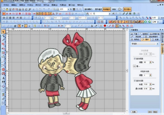This screenshot has height=115, width=164.
Task: Expand the stitch type dropdown in properties panel
Action: click(x=157, y=44)
